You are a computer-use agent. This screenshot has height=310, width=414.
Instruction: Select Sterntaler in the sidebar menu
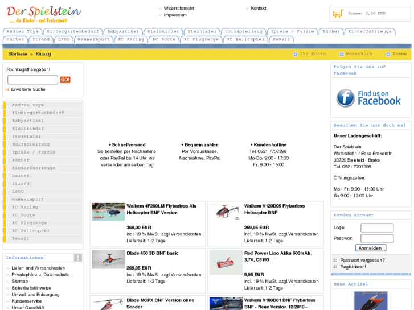[x=44, y=137]
